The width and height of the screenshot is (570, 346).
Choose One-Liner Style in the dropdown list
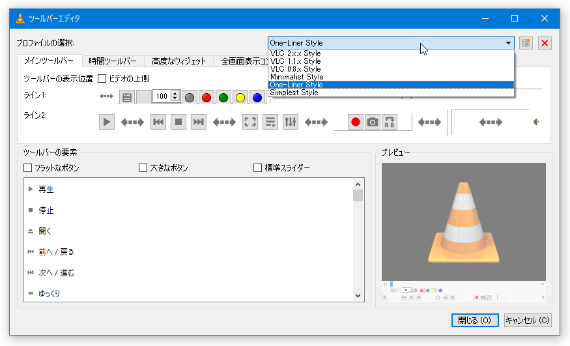point(391,85)
